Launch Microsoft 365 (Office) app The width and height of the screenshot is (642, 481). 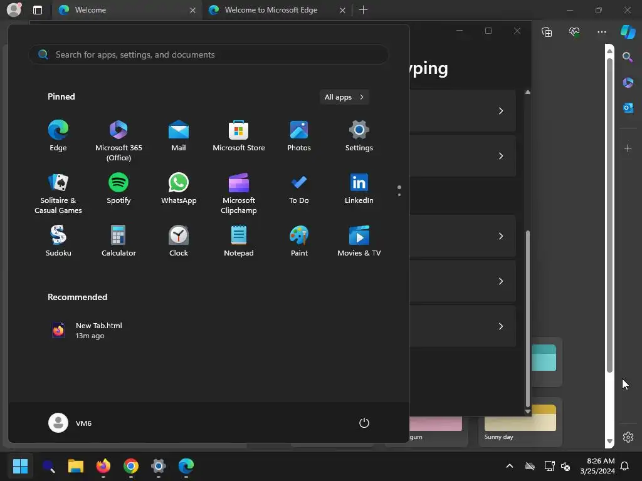[118, 141]
